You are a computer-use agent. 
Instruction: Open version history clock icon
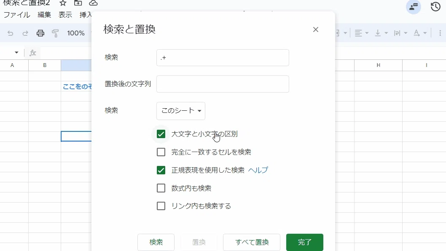(435, 7)
